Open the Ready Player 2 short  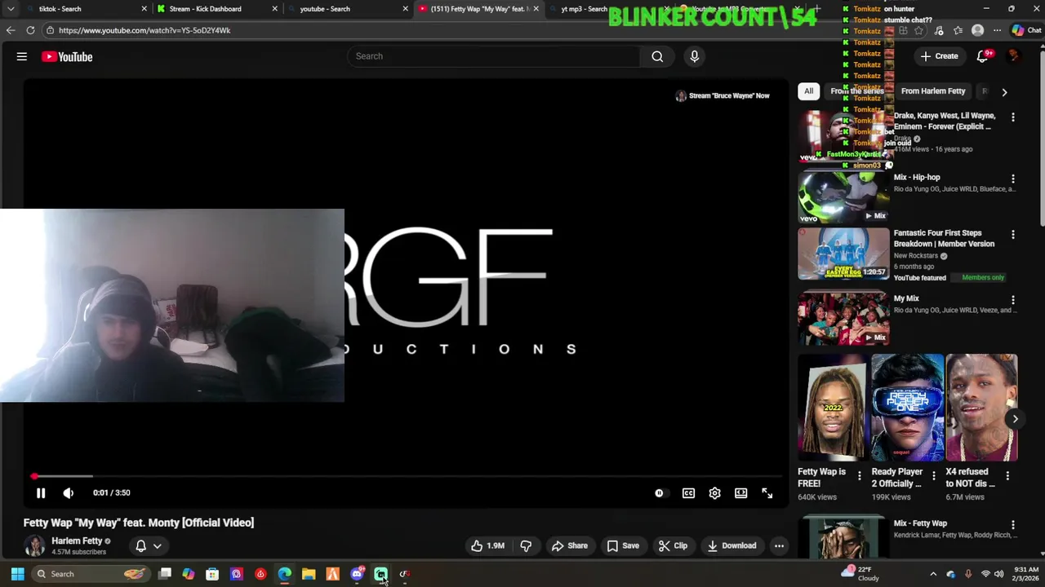point(907,407)
